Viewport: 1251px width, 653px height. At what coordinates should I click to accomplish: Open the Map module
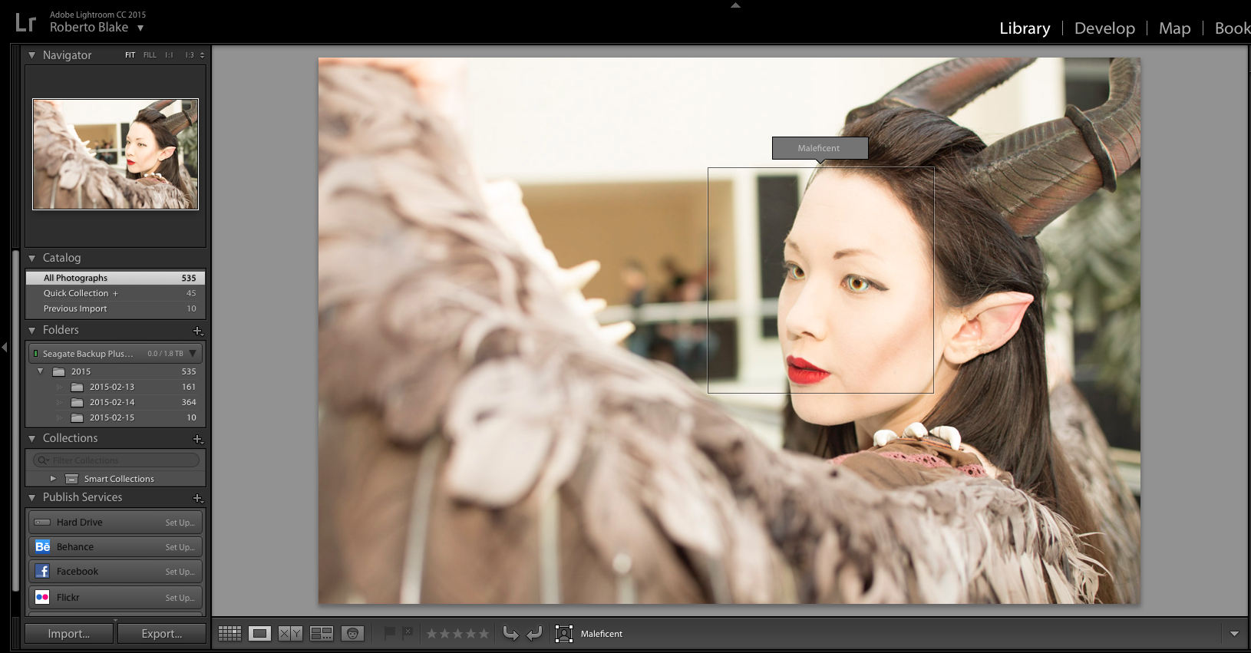click(1174, 28)
